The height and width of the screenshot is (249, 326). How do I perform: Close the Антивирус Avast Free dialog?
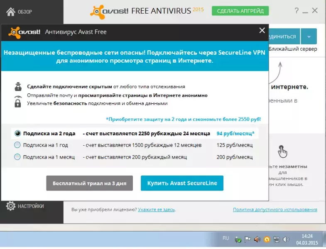click(262, 31)
